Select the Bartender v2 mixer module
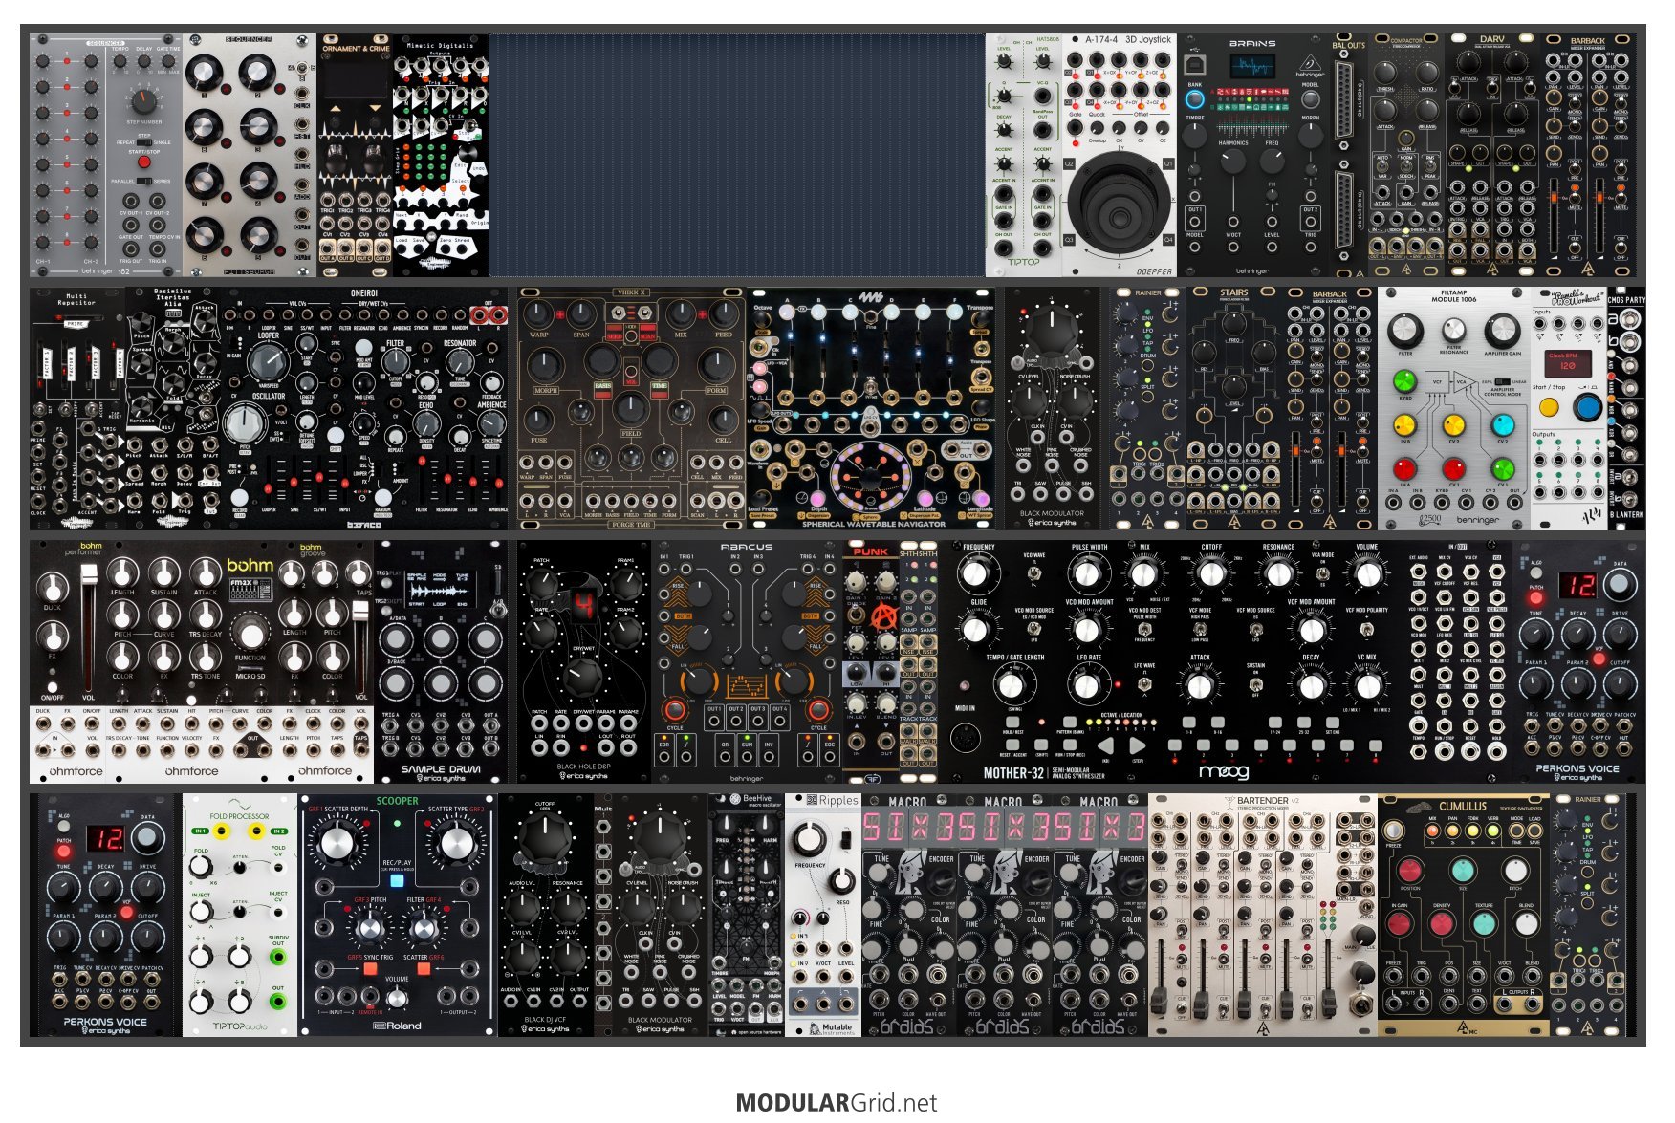This screenshot has height=1123, width=1675. (x=1263, y=915)
